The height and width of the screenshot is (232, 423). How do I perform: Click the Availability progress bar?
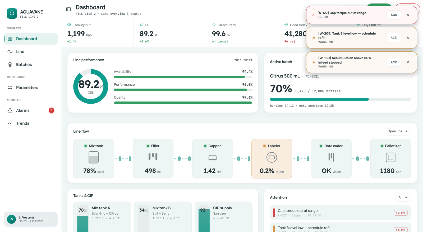point(183,77)
